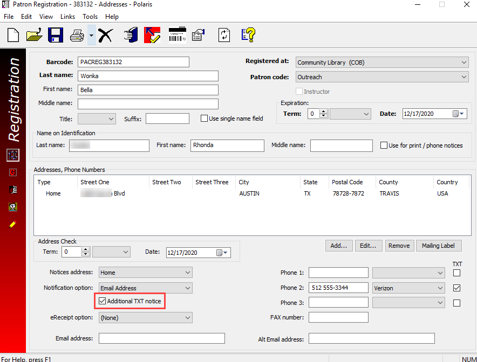This screenshot has height=362, width=477.
Task: Click the Print toolbar icon
Action: (77, 36)
